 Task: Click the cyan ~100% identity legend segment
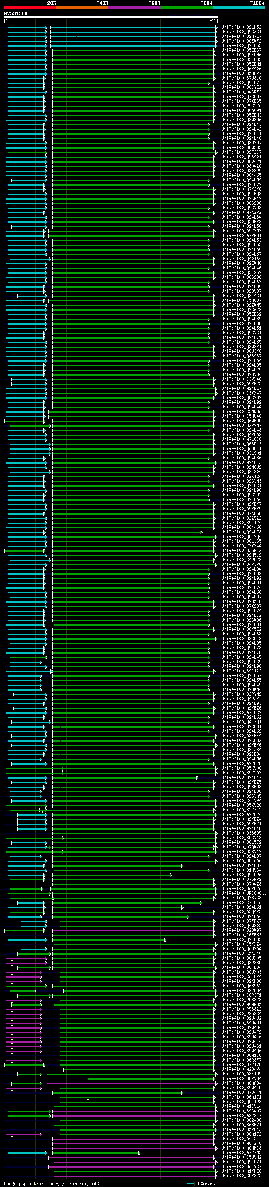[x=239, y=8]
